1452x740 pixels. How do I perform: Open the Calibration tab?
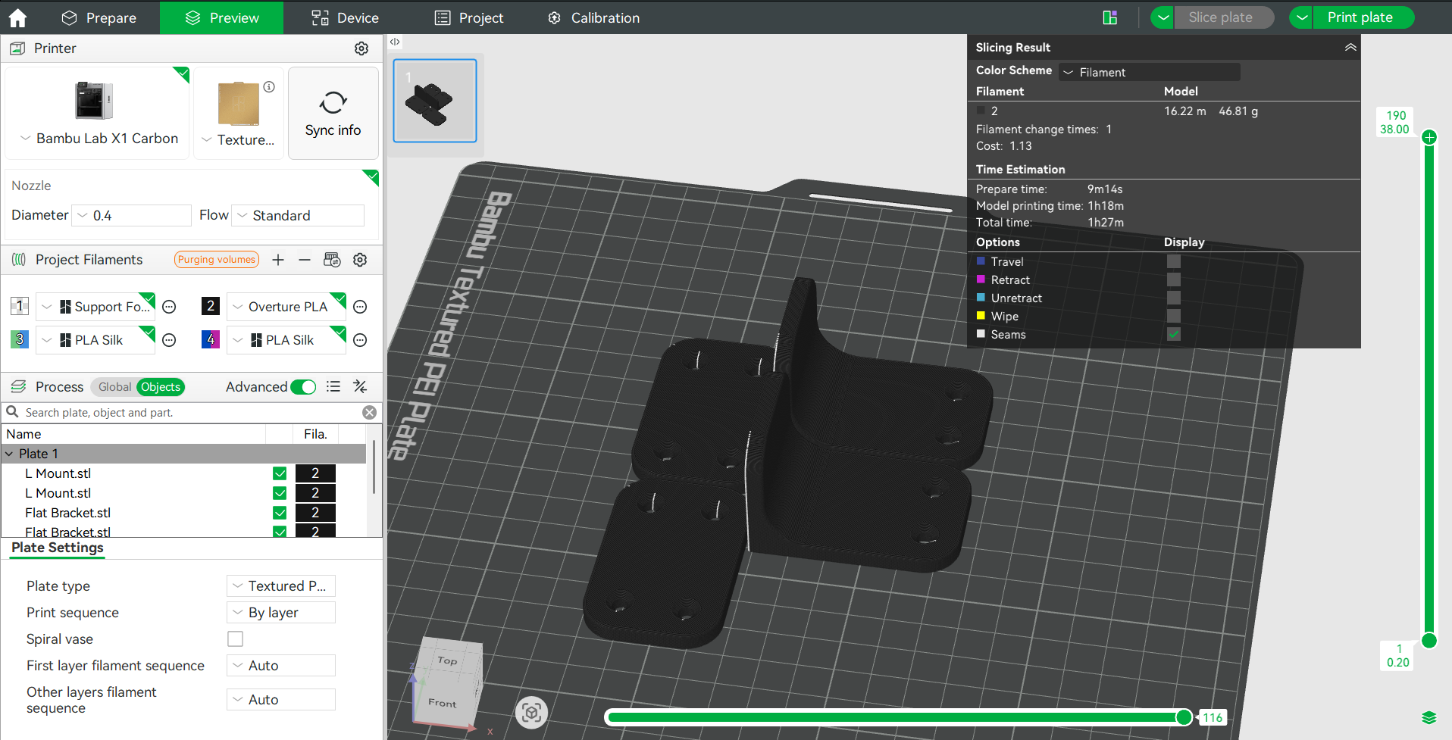594,17
